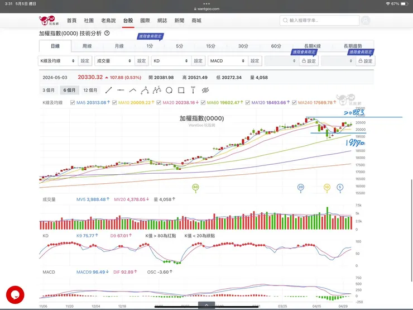Open the 老鳥說 navigation menu
The image size is (413, 310).
(108, 21)
